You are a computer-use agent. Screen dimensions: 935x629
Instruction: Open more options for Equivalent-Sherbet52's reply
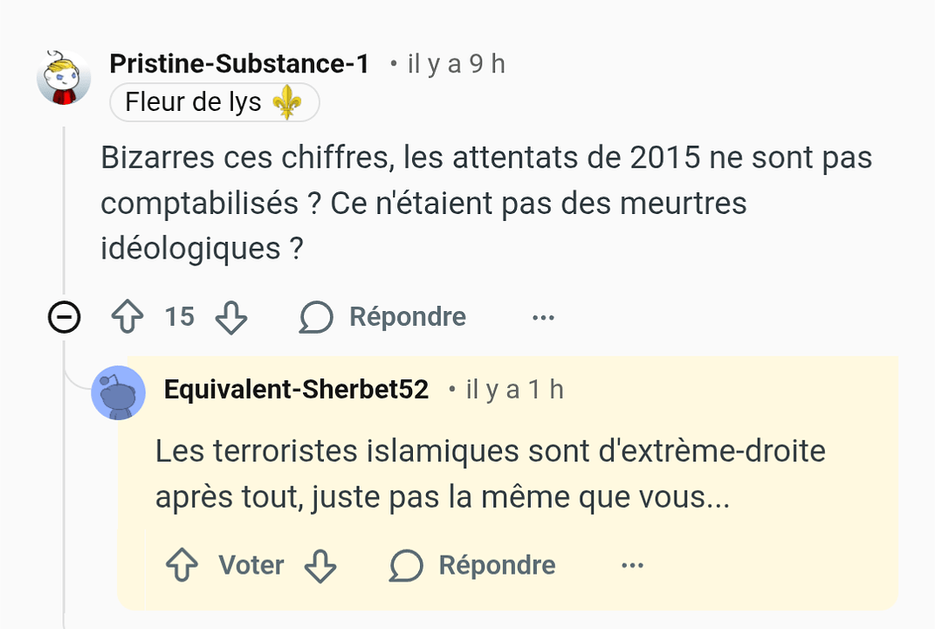[632, 565]
